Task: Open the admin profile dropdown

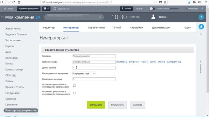Action: pos(163,17)
